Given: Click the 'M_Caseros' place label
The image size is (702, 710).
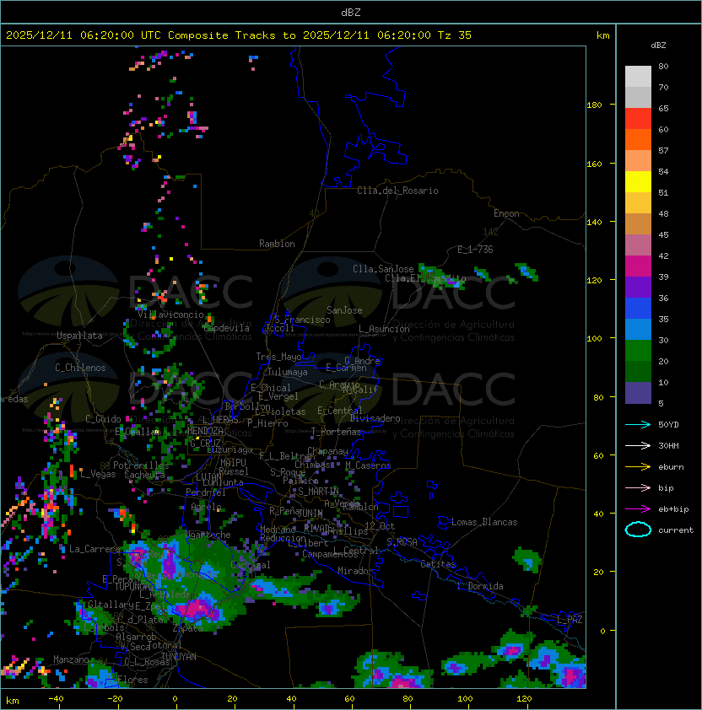Looking at the screenshot, I should coord(368,465).
